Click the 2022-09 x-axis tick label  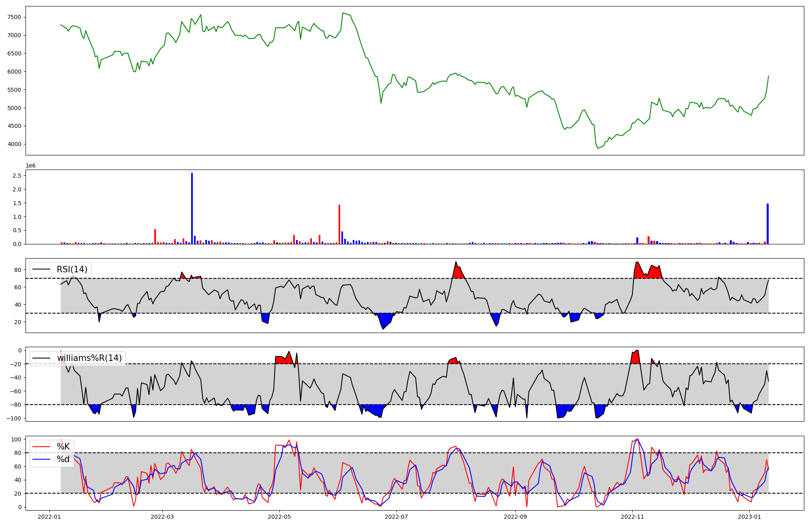click(x=515, y=517)
